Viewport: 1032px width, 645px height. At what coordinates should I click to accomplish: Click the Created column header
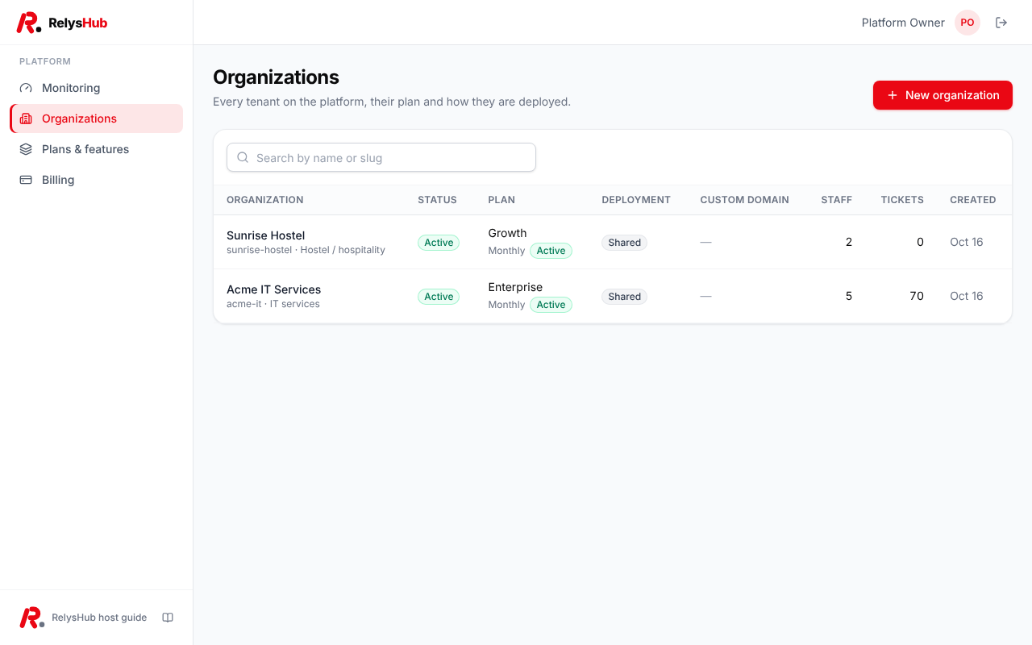point(972,200)
